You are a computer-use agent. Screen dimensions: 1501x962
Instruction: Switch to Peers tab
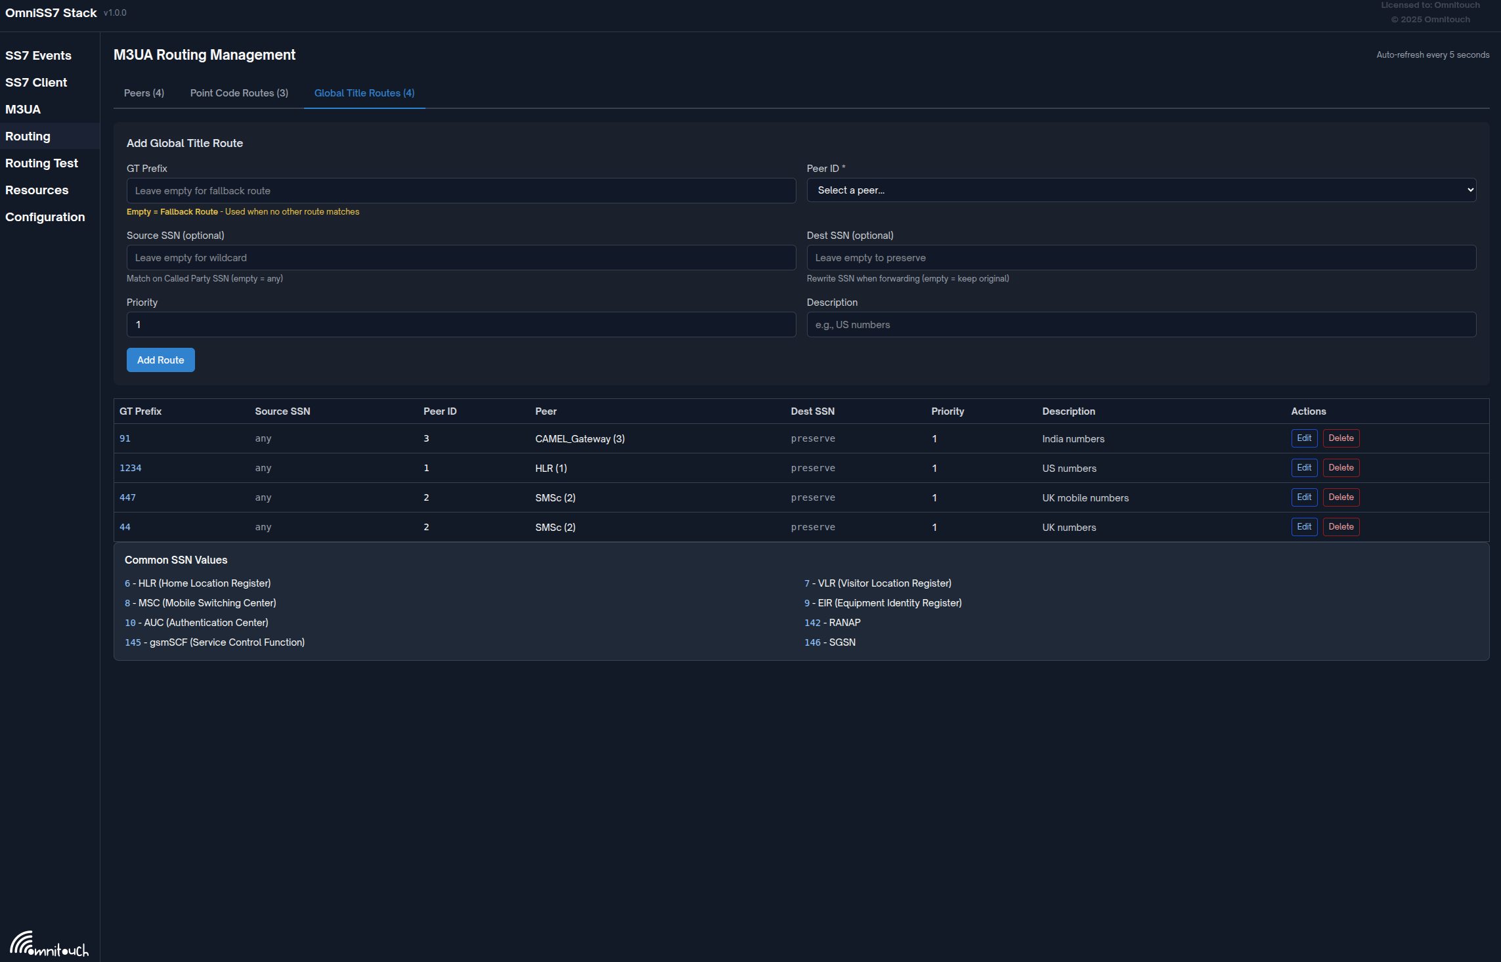click(x=144, y=93)
